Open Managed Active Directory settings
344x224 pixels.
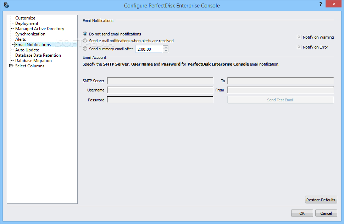point(40,28)
